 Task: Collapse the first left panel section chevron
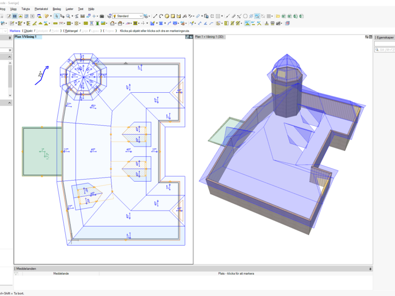[x=9, y=57]
